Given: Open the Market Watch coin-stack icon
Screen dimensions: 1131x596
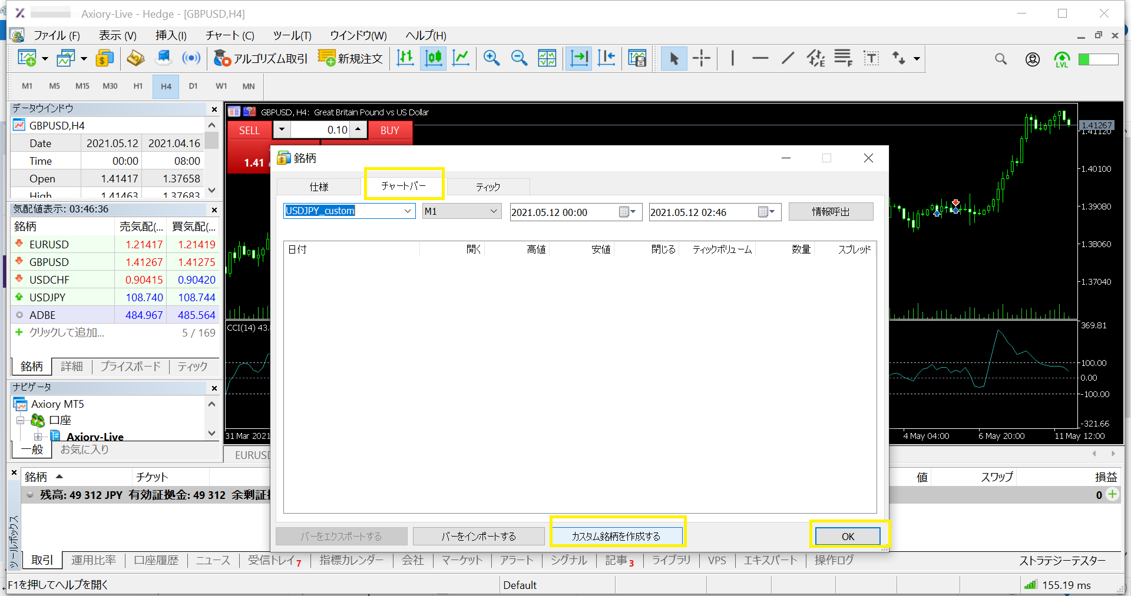Looking at the screenshot, I should tap(104, 58).
